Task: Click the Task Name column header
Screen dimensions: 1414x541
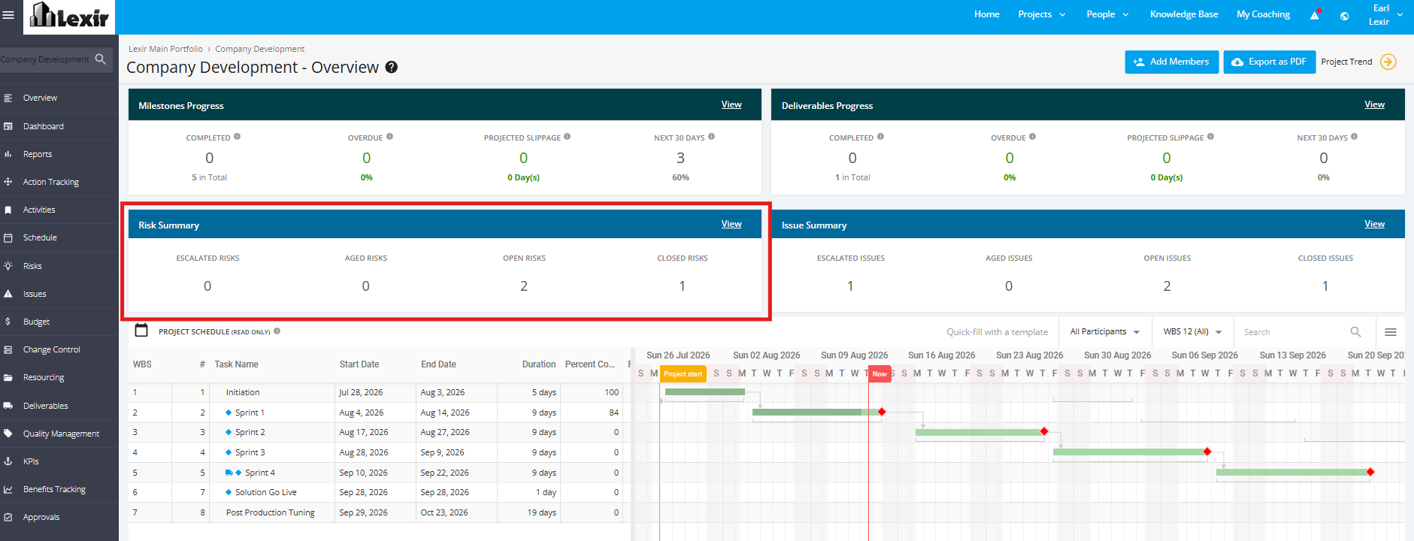Action: tap(236, 364)
